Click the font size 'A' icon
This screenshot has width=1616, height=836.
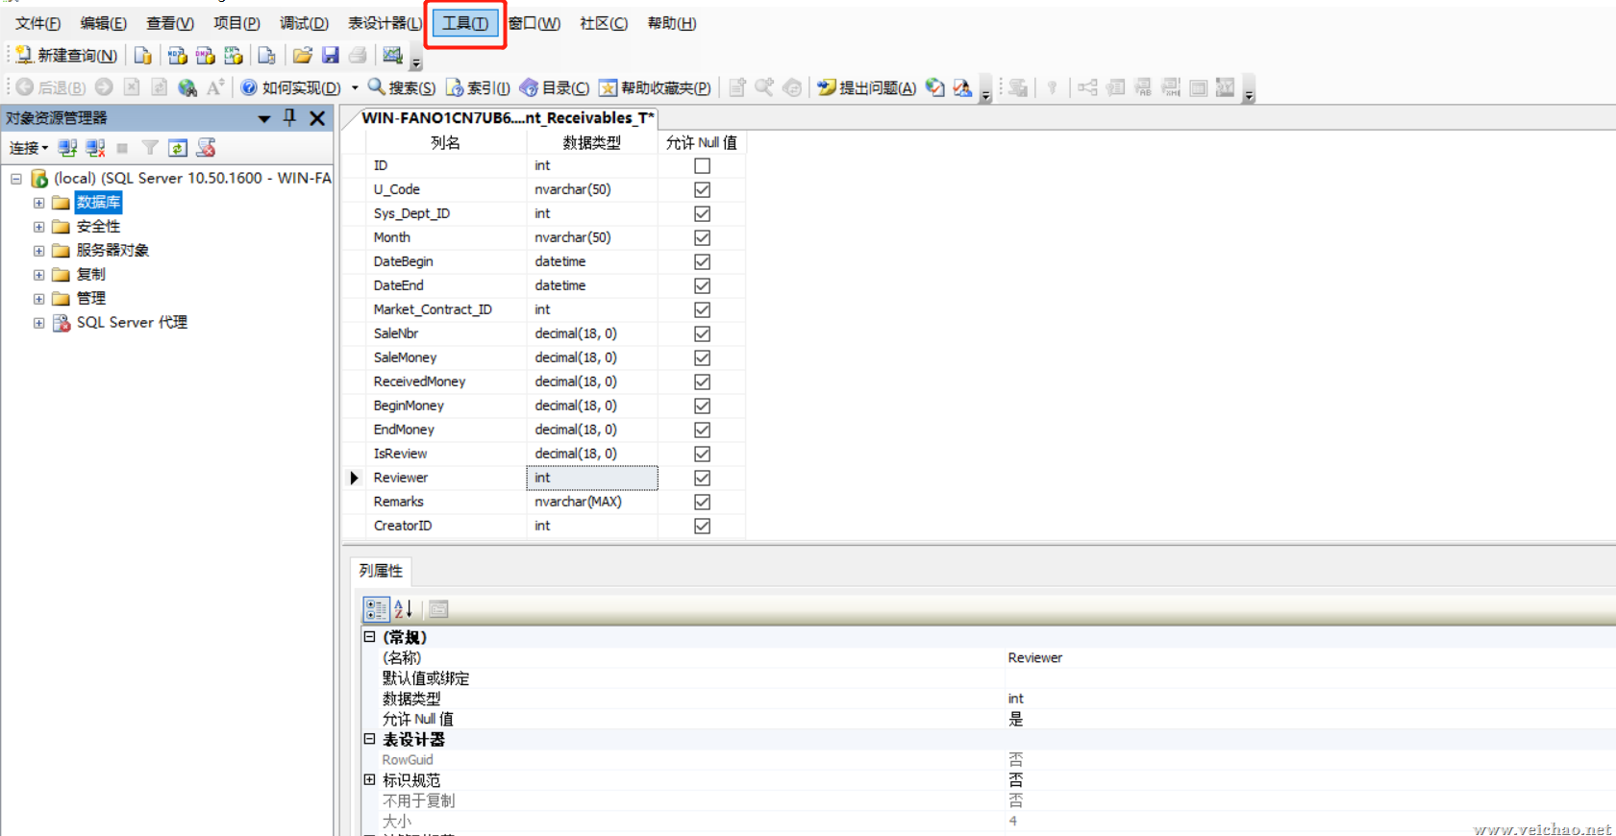(x=215, y=87)
